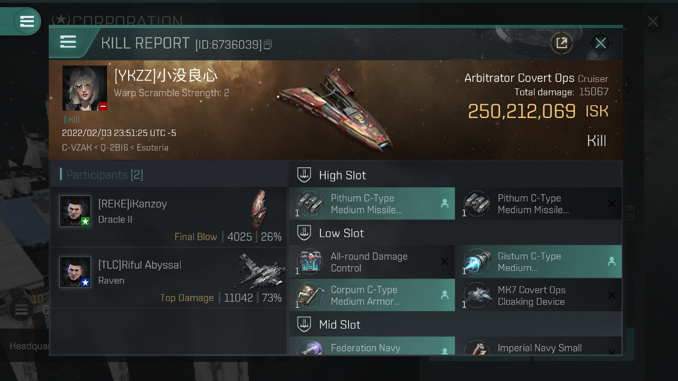
Task: Select MK7 Covert Ops Cloaking Device
Action: (539, 295)
